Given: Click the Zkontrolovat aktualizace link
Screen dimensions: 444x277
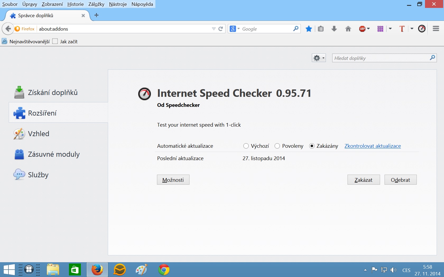Looking at the screenshot, I should tap(373, 146).
